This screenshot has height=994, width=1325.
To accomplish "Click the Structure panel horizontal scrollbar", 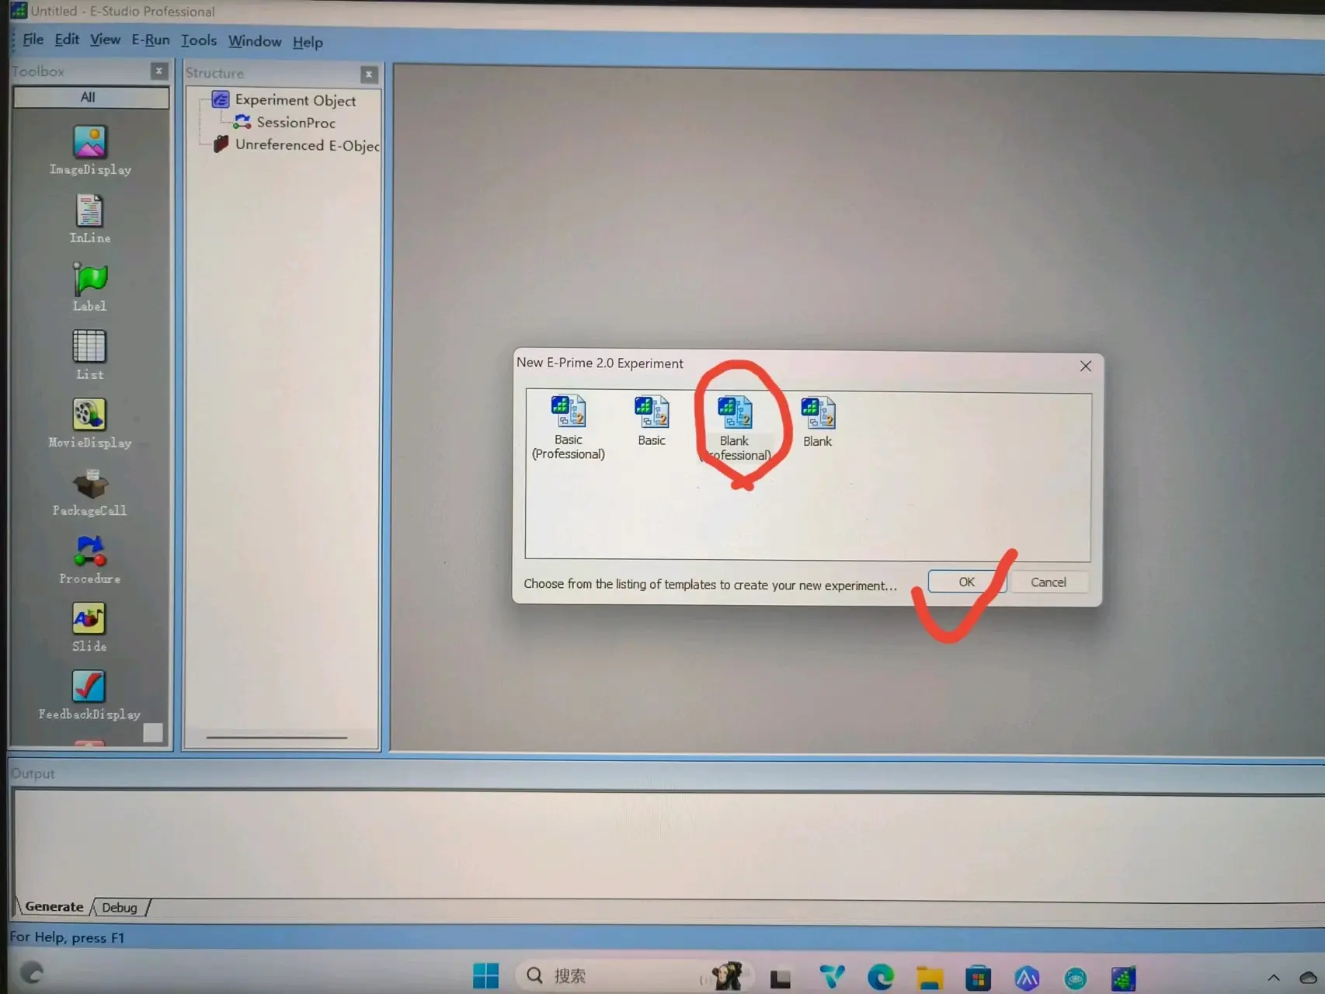I will coord(276,738).
